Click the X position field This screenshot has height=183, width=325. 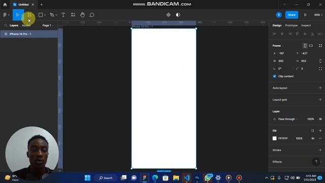[283, 53]
